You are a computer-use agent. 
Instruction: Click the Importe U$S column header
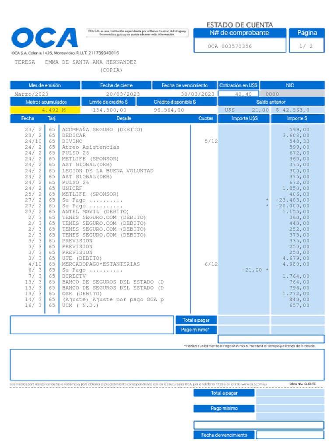tap(245, 118)
